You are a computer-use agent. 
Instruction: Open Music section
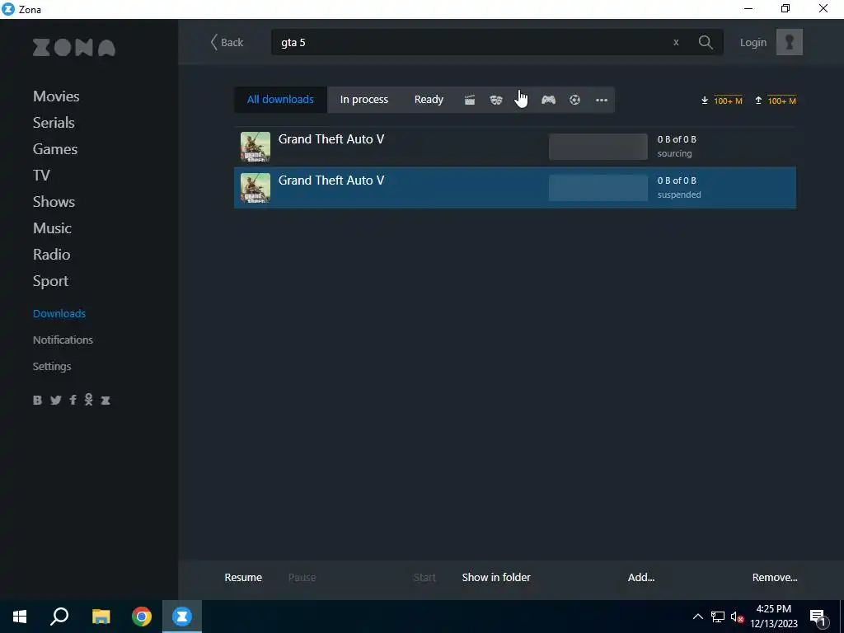coord(52,227)
